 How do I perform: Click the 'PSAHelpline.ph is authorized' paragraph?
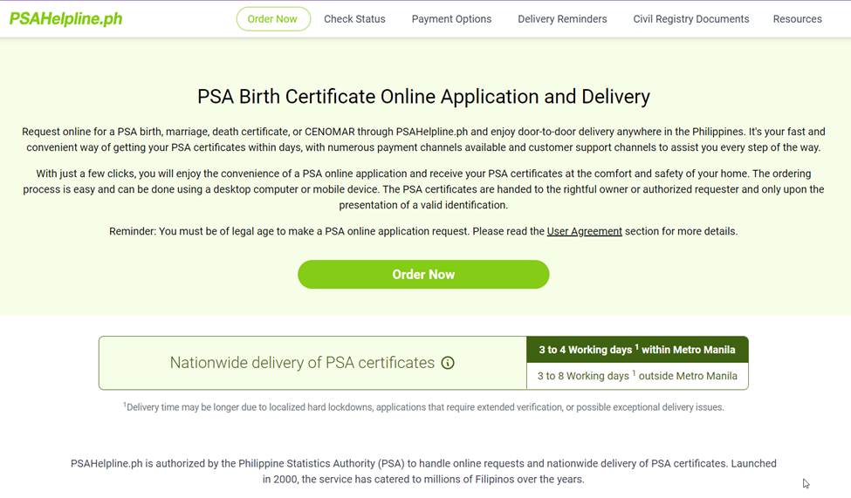point(423,472)
